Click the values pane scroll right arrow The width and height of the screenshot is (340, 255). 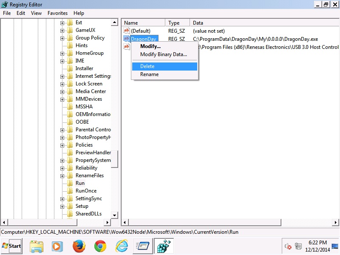pyautogui.click(x=335, y=222)
